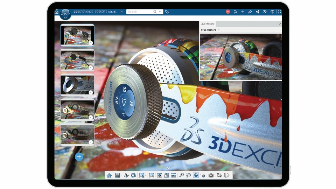
Task: Open the 3DEXCITE xStudio app title dropdown
Action: click(x=122, y=12)
